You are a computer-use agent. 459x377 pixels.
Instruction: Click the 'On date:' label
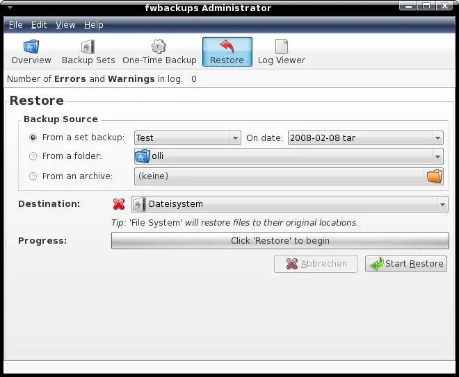pyautogui.click(x=265, y=138)
